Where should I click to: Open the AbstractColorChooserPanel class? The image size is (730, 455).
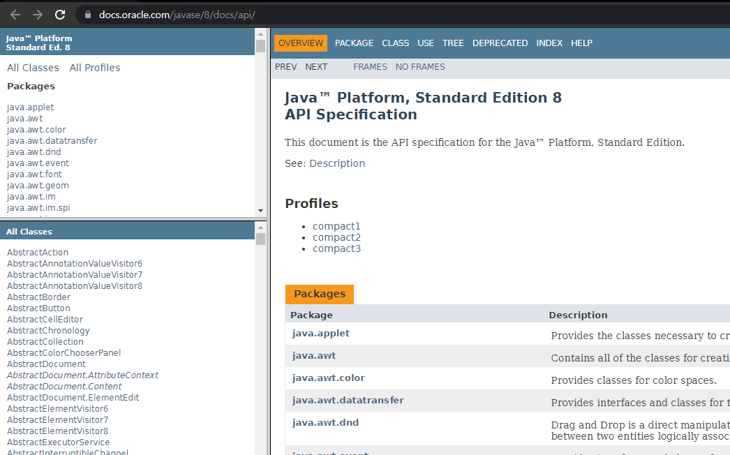coord(64,353)
